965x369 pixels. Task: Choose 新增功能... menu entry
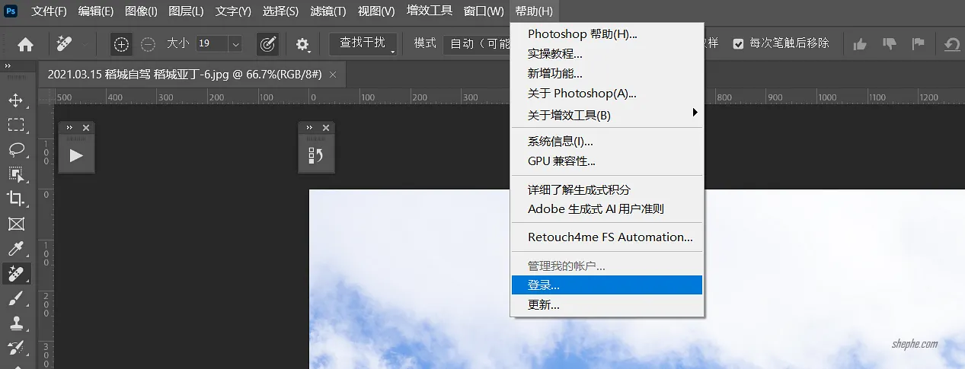click(606, 74)
